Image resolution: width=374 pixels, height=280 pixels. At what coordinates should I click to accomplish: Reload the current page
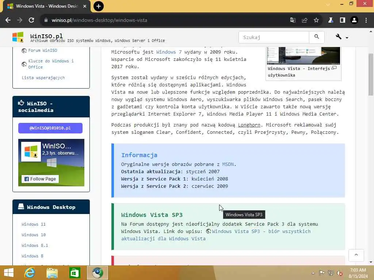pos(31,20)
